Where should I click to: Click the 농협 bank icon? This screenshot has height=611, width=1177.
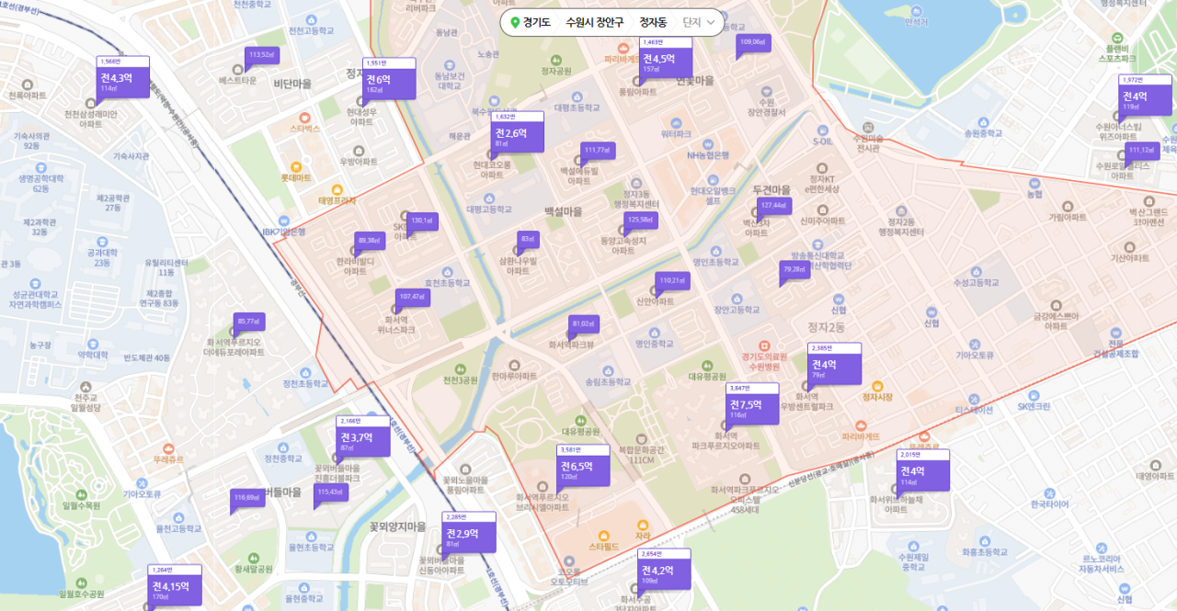1034,182
